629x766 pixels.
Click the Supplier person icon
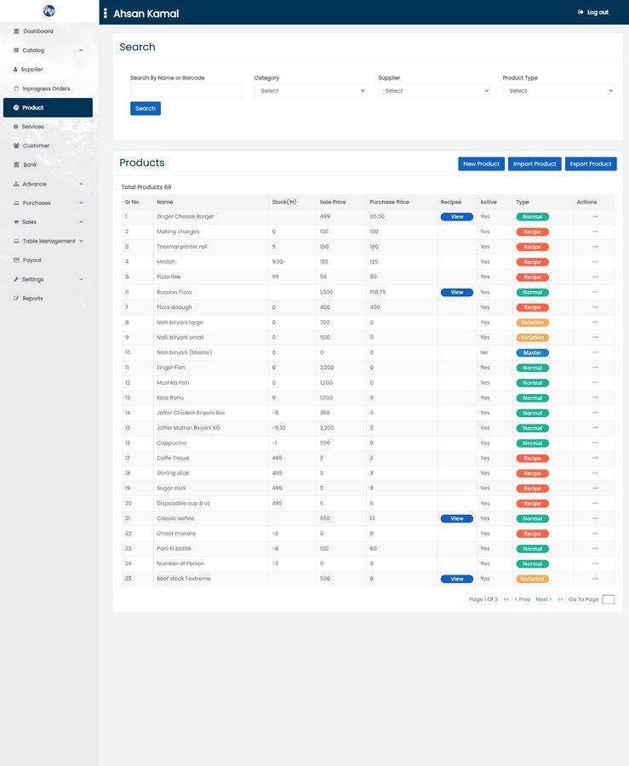[x=15, y=70]
